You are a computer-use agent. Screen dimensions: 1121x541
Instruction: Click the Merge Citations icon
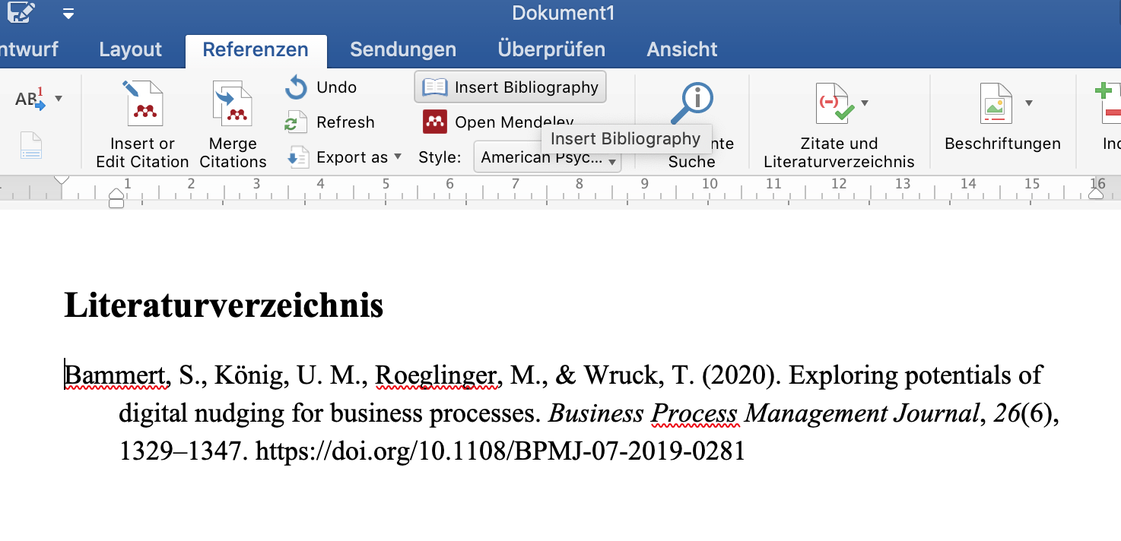pos(232,104)
